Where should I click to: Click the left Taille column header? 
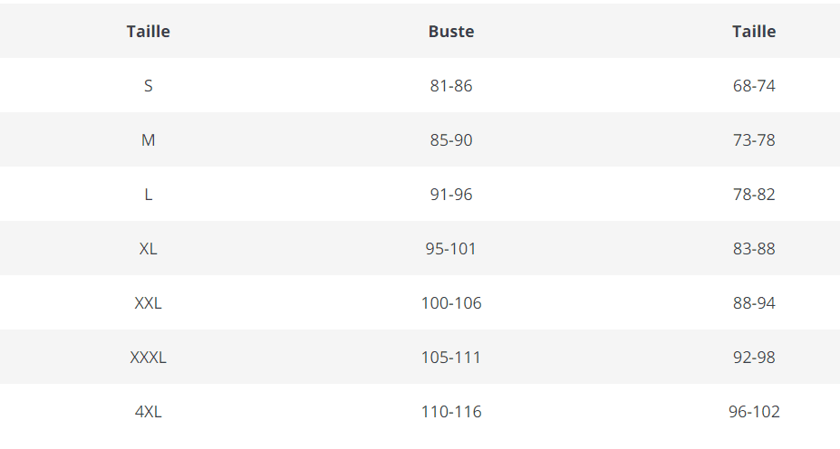click(x=149, y=32)
